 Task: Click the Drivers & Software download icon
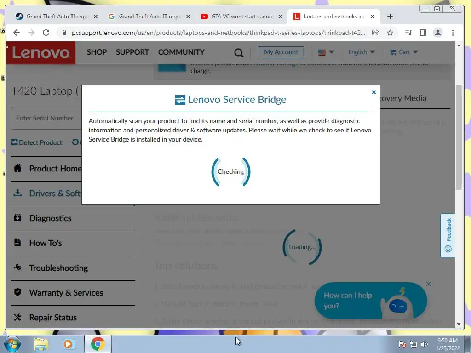[18, 193]
